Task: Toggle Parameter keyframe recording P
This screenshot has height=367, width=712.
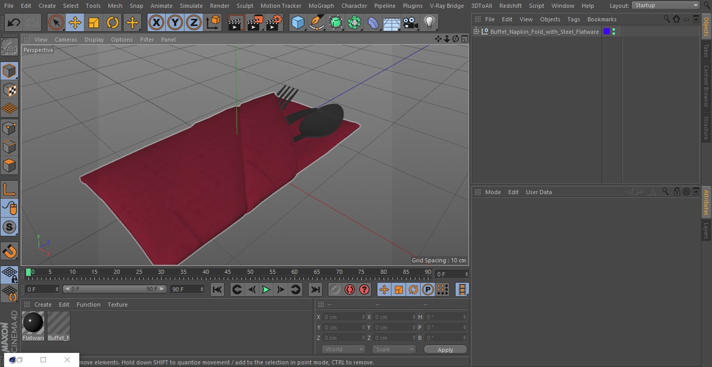Action: 428,289
